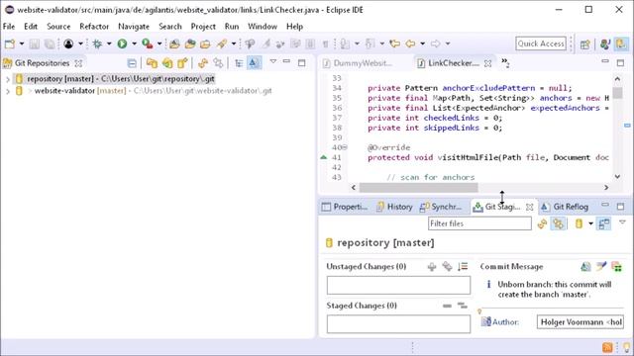This screenshot has height=356, width=634.
Task: Click the editor horizontal scrollbar thumb
Action: [x=418, y=188]
